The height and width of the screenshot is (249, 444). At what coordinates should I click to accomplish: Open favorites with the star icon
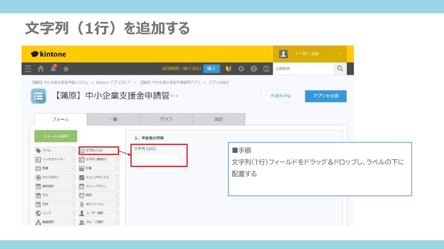pos(66,69)
